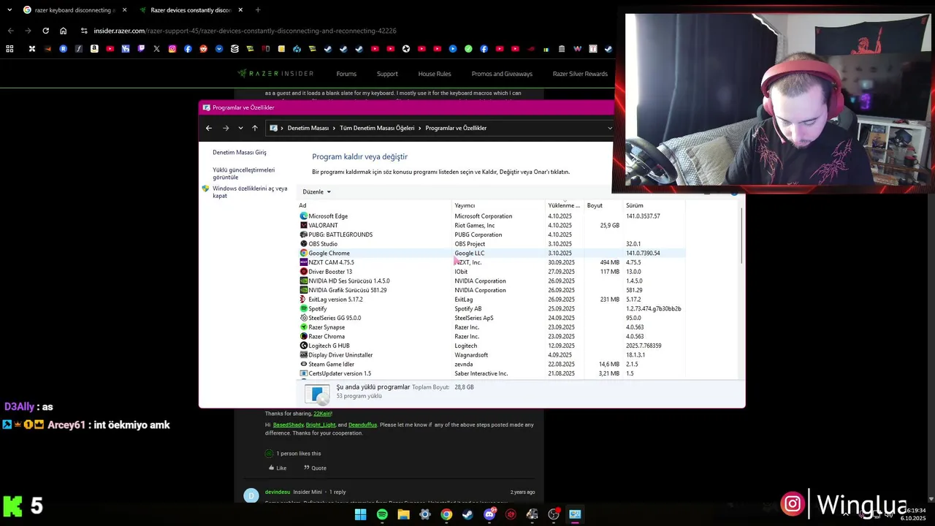Open recent locations chevron in Control Panel

coord(240,128)
